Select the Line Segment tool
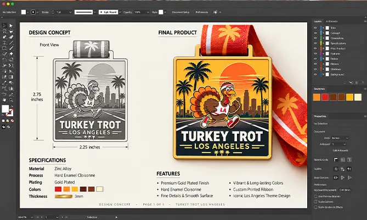This screenshot has width=367, height=220. click(11, 43)
